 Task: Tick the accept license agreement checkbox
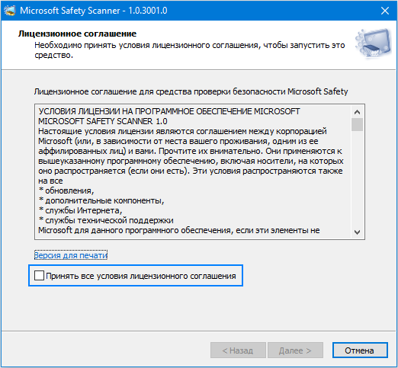click(x=39, y=276)
